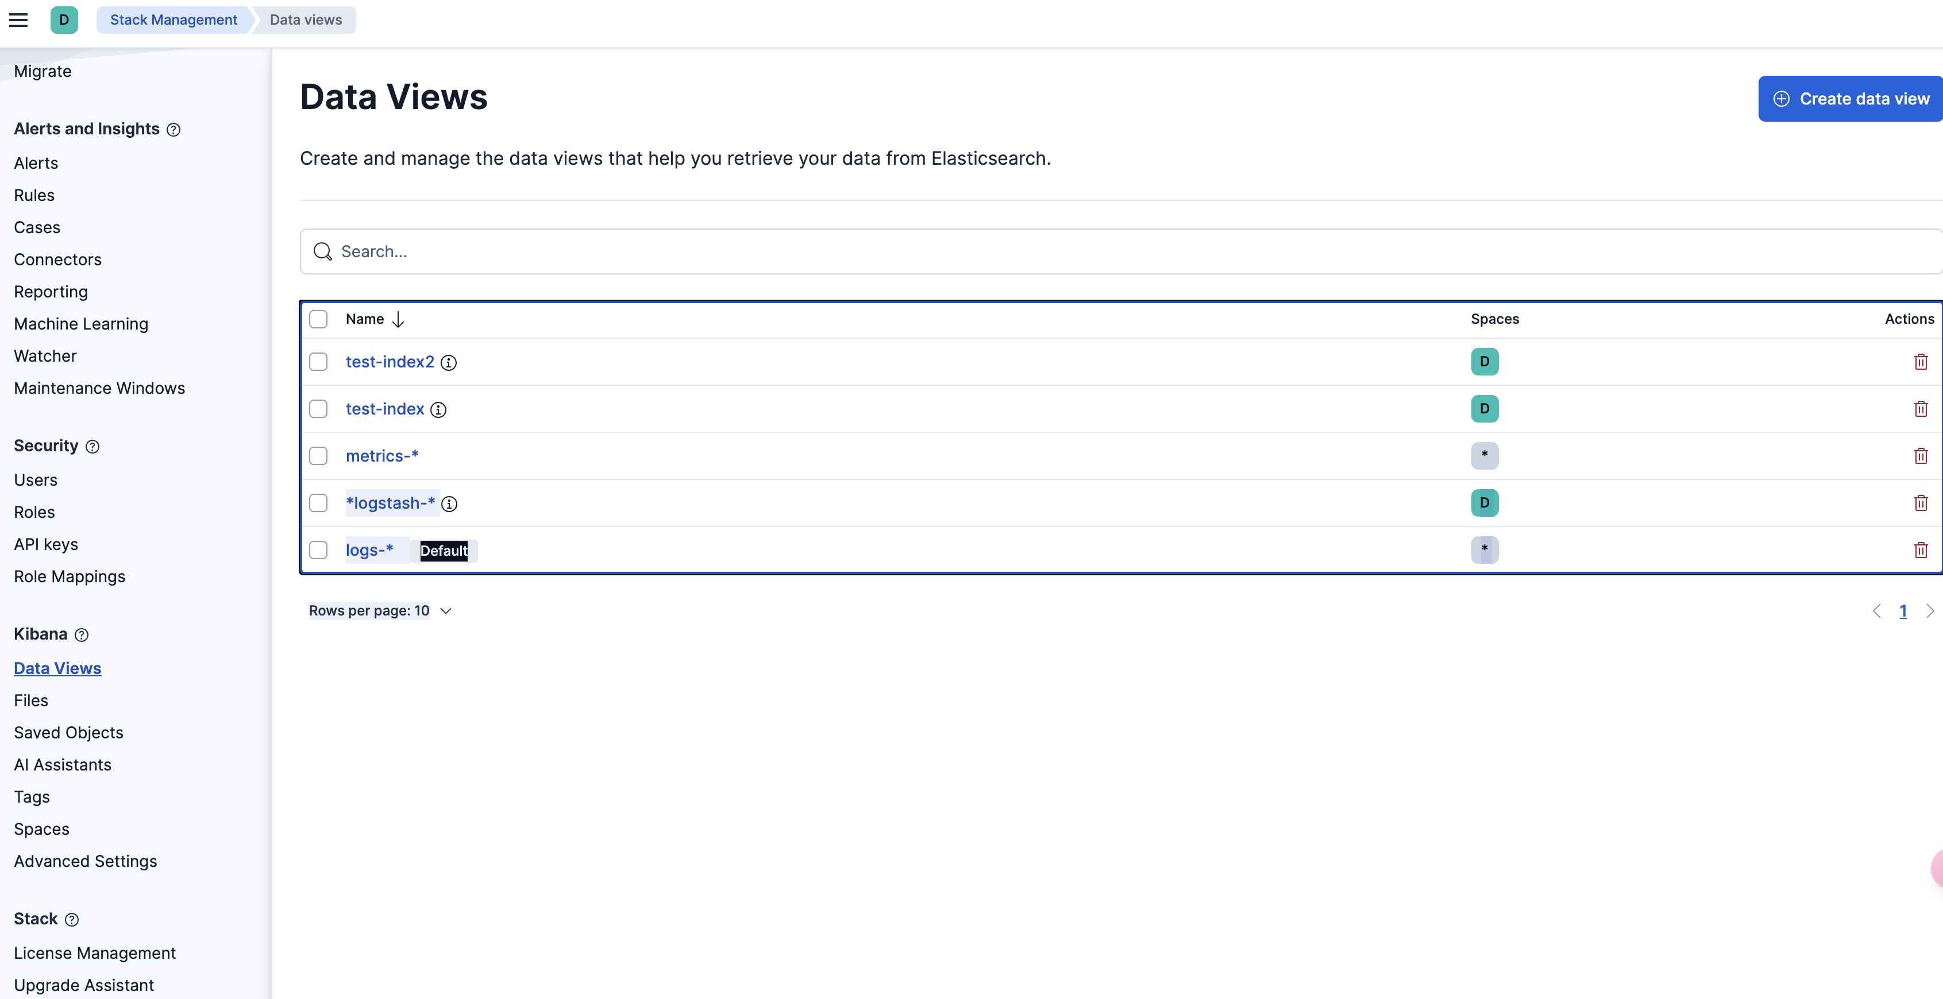Click the D space avatar in header

(64, 20)
